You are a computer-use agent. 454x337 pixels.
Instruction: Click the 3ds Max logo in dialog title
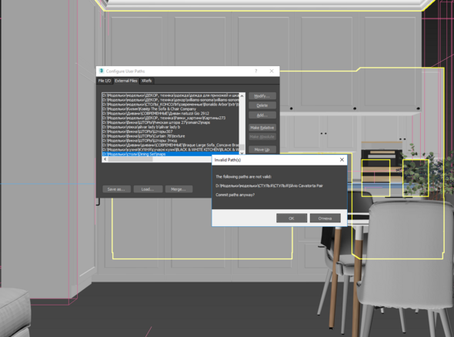tap(102, 71)
